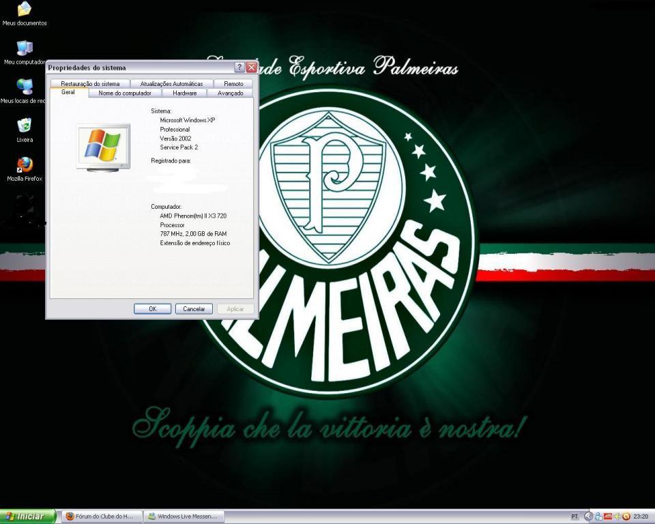Close the Propriedades do sistema window
655x524 pixels.
pos(252,68)
